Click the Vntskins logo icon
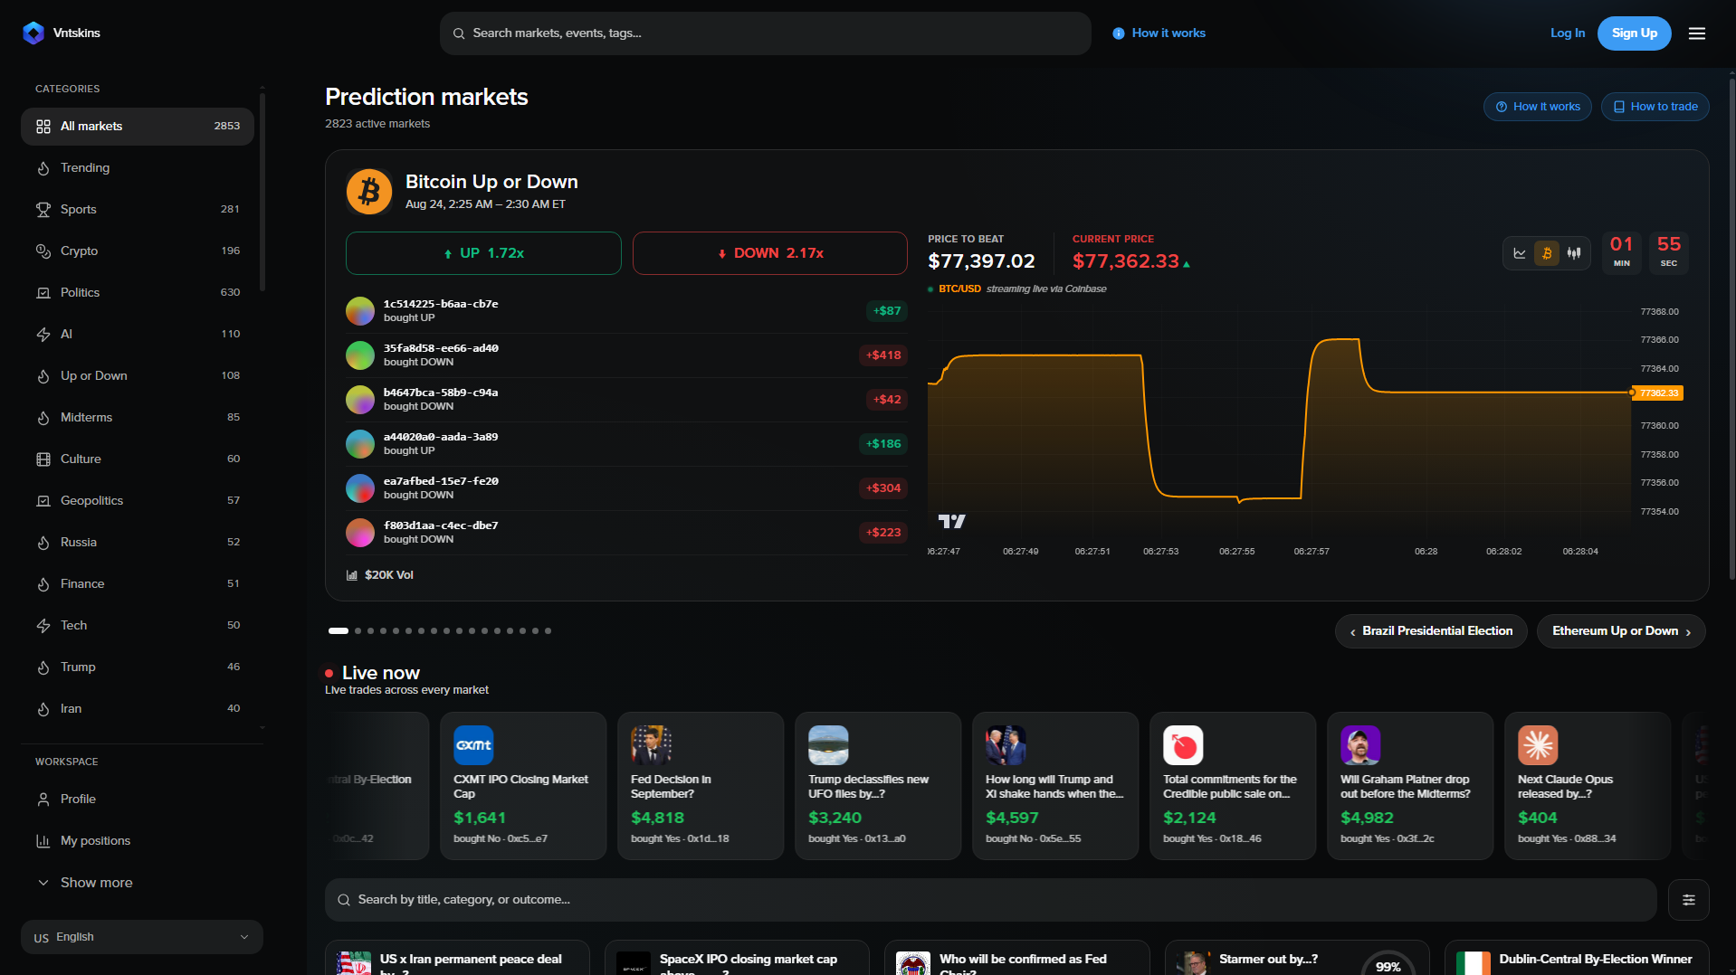 pos(33,33)
